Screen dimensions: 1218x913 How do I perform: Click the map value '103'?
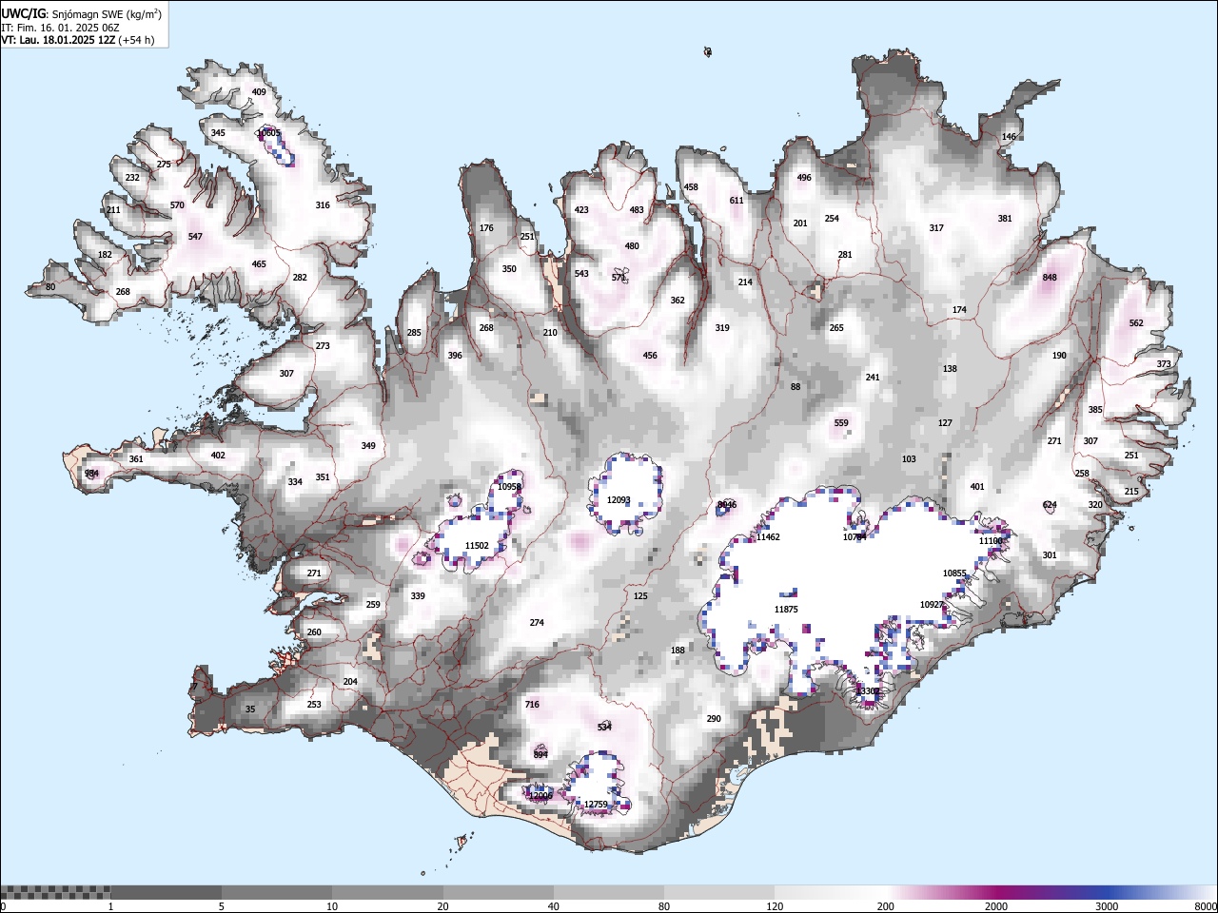pyautogui.click(x=909, y=459)
